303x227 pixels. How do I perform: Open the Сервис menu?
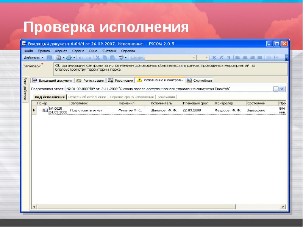[78, 50]
